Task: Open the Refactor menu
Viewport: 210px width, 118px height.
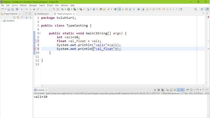Action: point(23,5)
